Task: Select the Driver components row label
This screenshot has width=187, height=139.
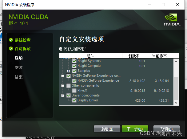Action: point(86,95)
